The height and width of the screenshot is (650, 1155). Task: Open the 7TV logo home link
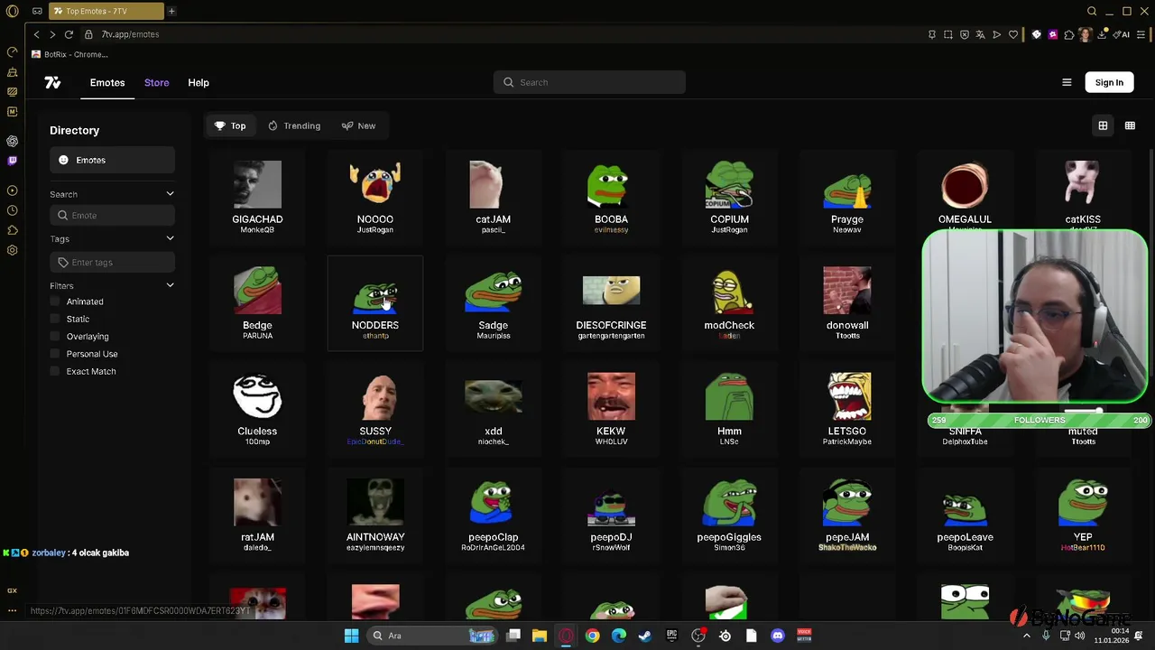pos(52,82)
